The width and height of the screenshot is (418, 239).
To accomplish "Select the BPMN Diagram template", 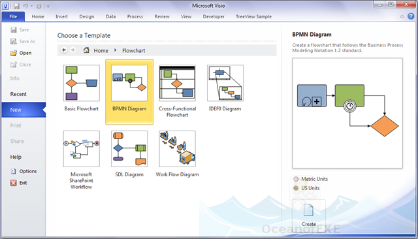I will [129, 91].
